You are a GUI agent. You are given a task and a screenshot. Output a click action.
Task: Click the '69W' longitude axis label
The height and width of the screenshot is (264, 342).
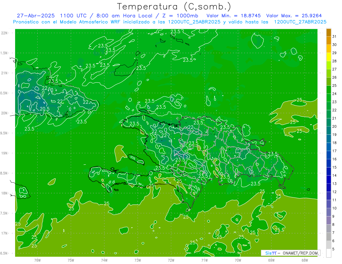tap(271, 260)
